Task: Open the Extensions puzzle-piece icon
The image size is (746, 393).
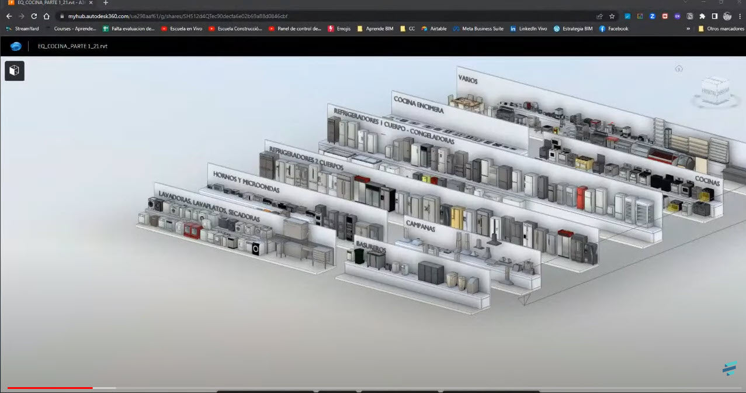Action: (x=702, y=16)
